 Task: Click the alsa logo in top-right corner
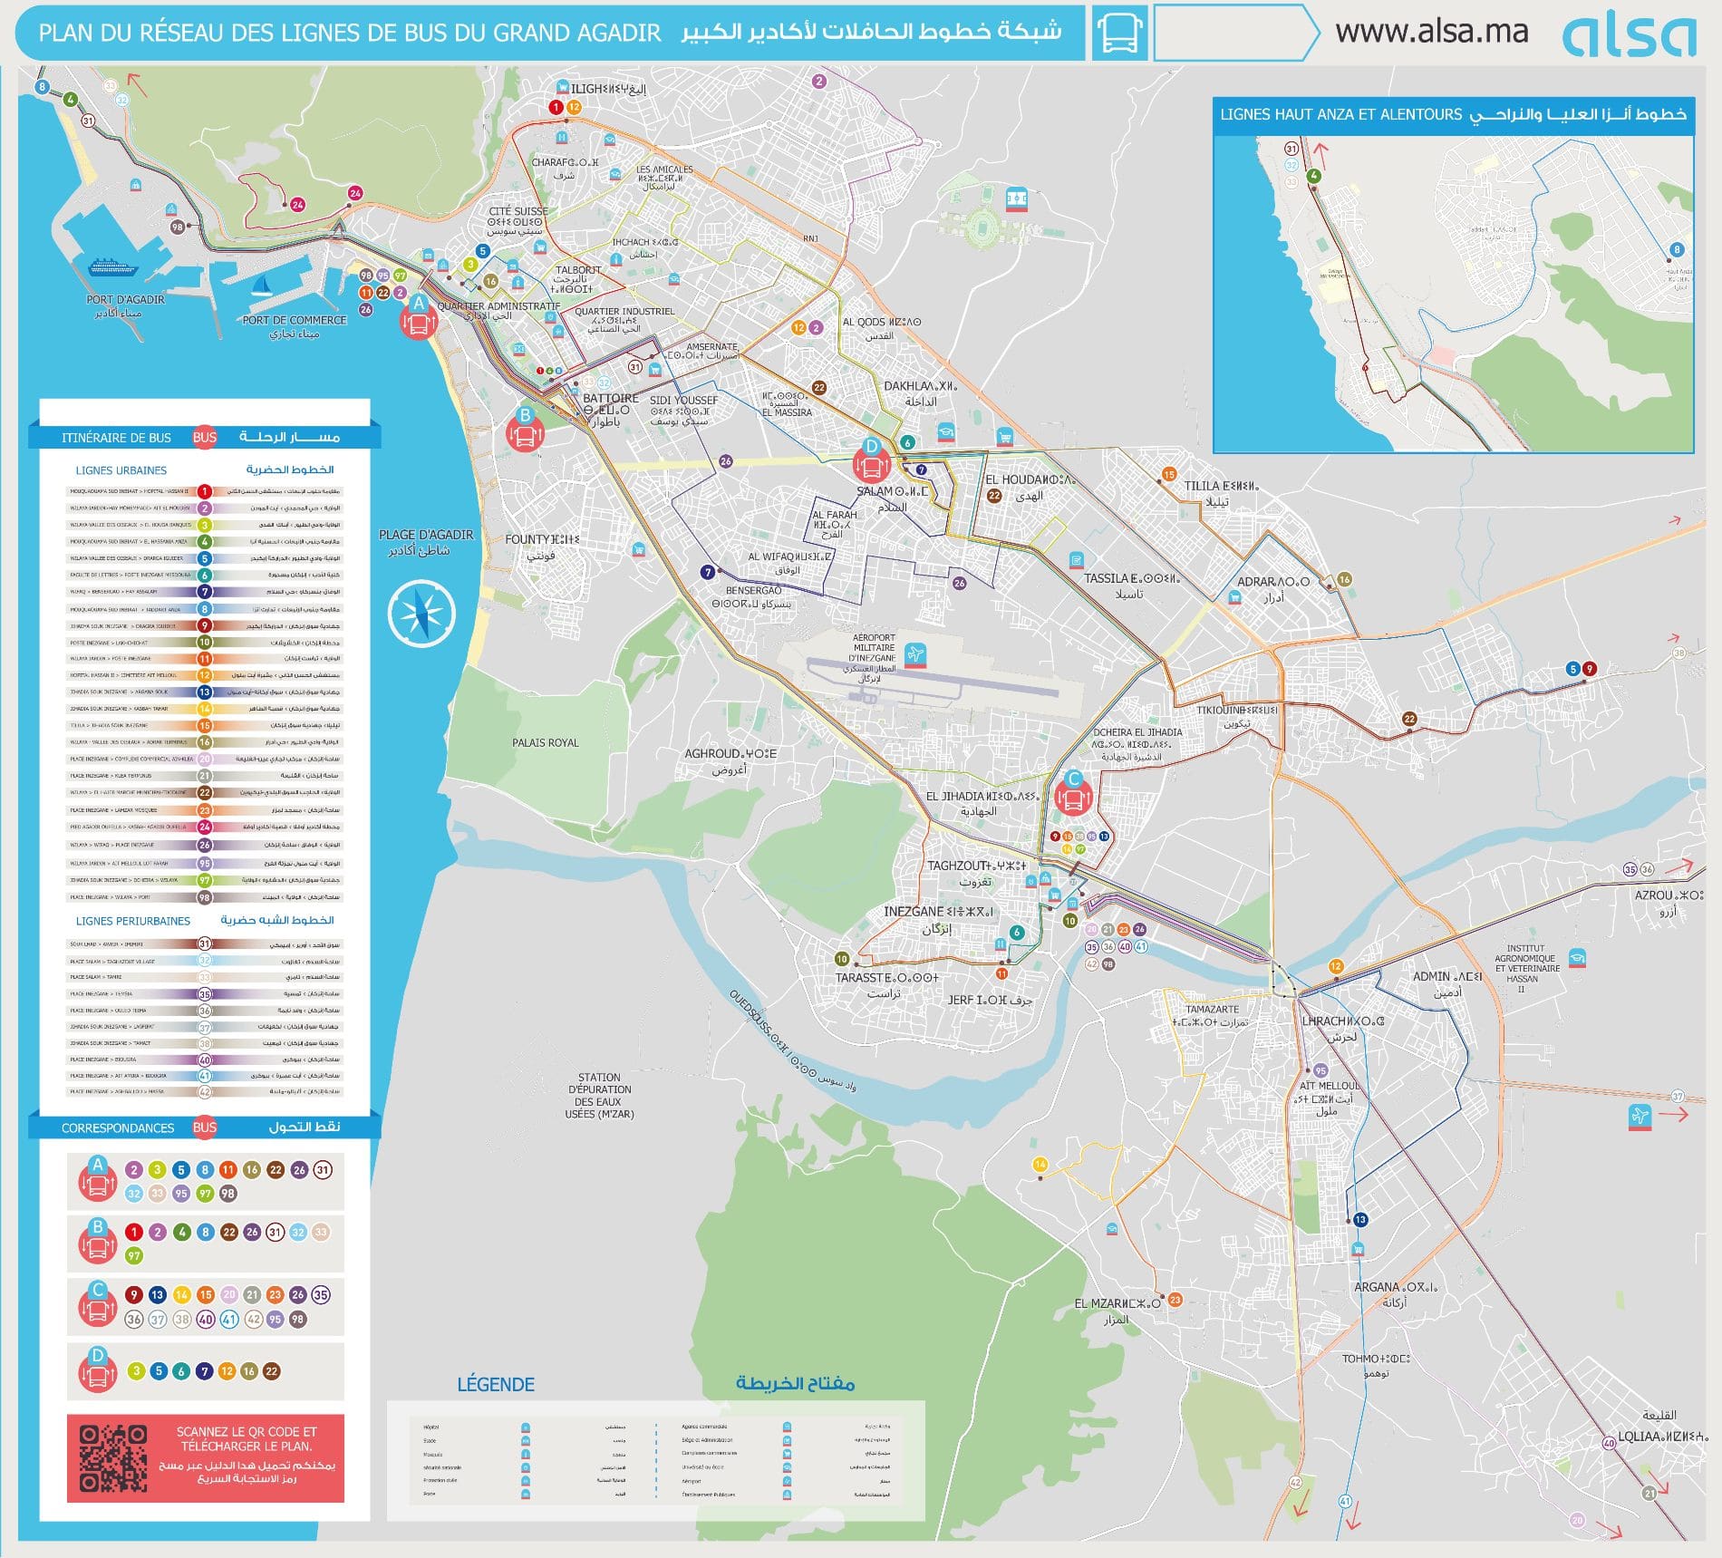pos(1629,35)
